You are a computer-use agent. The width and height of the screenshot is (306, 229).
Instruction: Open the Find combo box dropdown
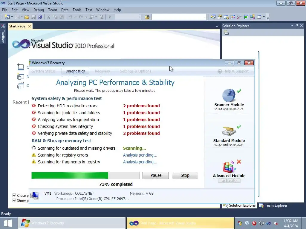click(205, 17)
